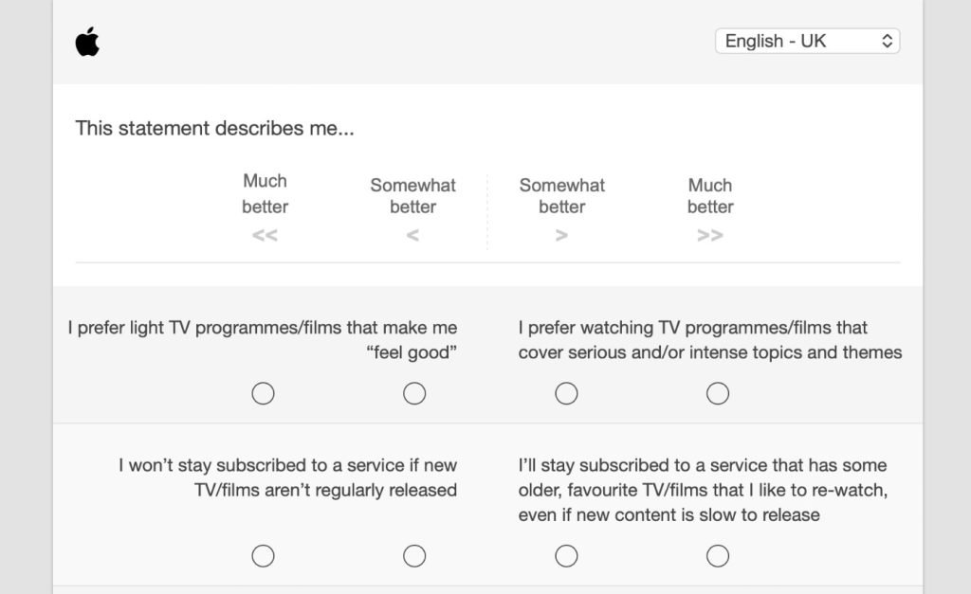Choose much better for won't stay subscribed

tap(264, 556)
